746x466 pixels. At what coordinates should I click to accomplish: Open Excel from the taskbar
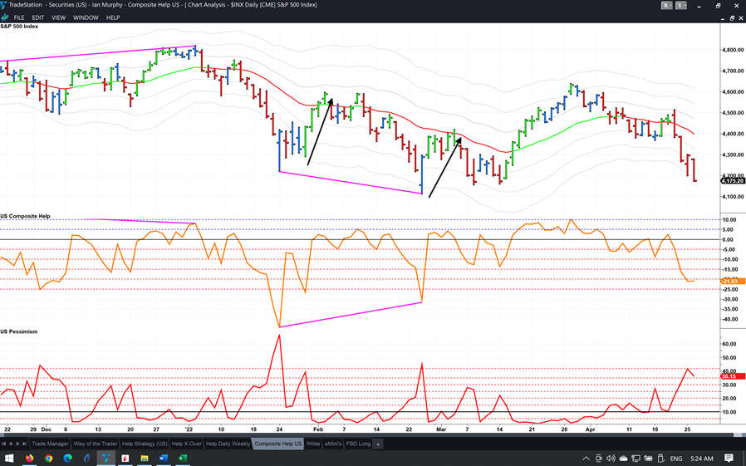click(x=183, y=458)
